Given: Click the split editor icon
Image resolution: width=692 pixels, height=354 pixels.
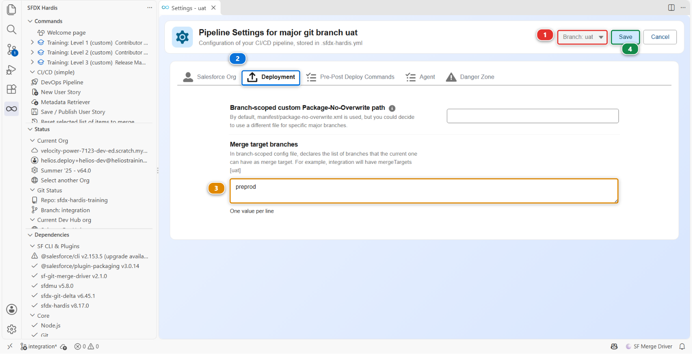Looking at the screenshot, I should click(x=671, y=8).
